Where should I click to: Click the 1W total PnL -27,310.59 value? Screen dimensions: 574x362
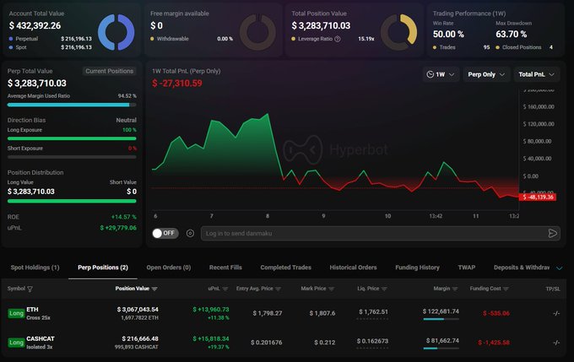177,84
